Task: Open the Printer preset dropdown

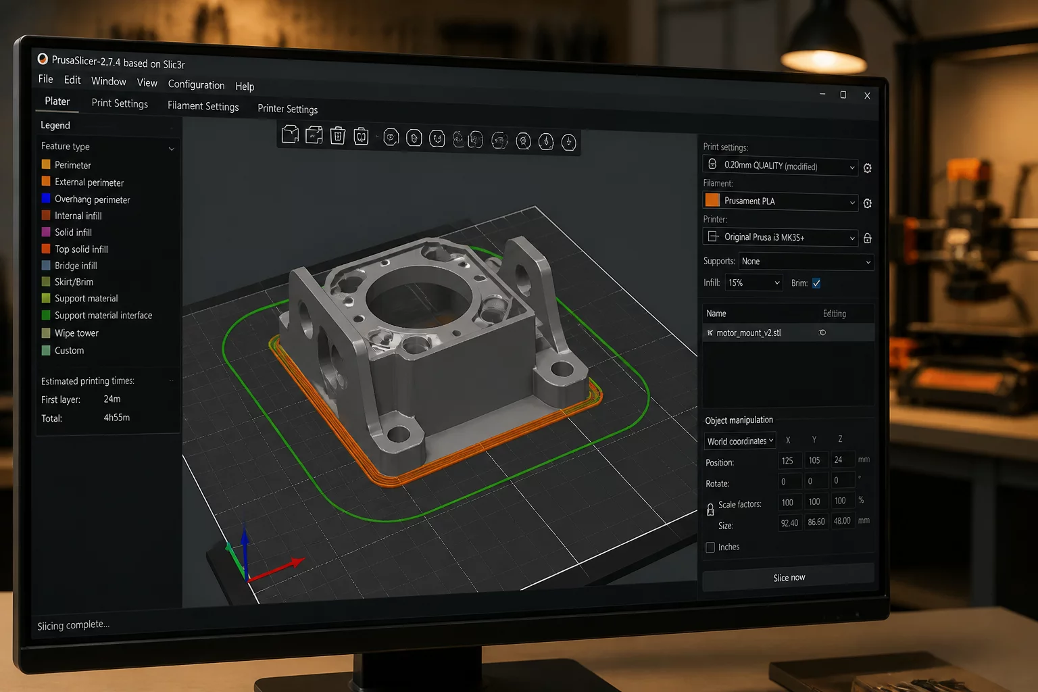Action: coord(780,237)
